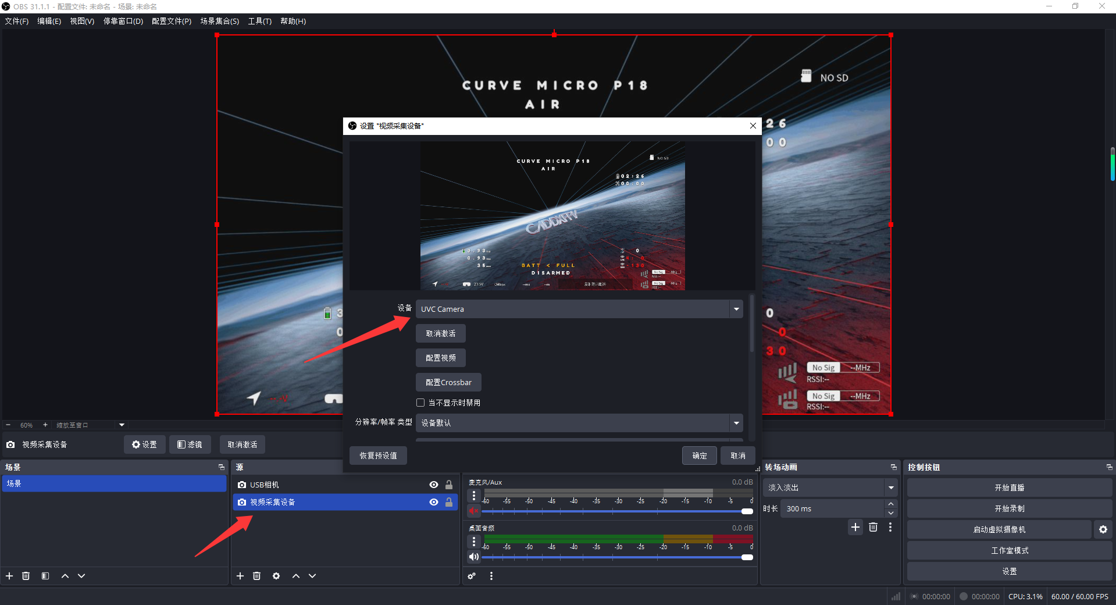
Task: Move source down in sources list
Action: pos(312,576)
